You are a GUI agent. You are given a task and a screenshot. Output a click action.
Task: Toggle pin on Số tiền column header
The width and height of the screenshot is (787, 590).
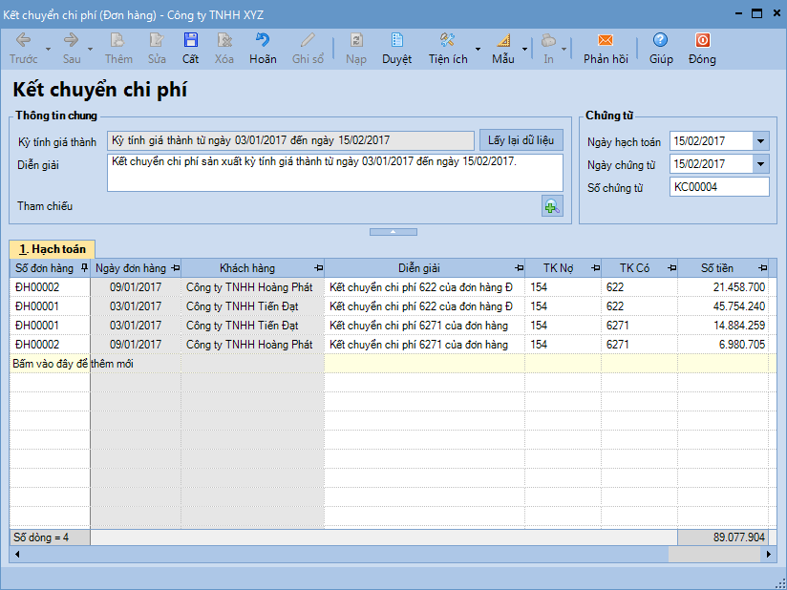762,268
